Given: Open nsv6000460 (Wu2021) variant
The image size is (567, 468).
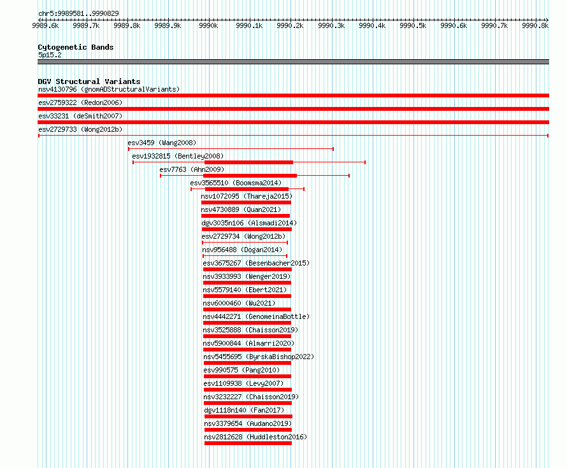Looking at the screenshot, I should point(239,303).
